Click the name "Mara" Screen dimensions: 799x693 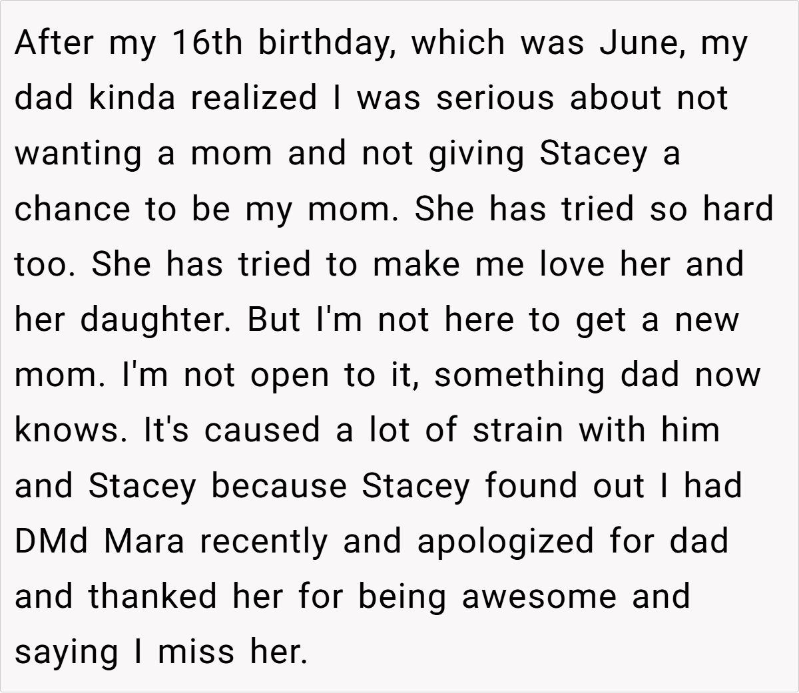143,541
